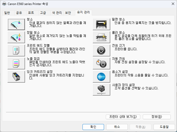Click 조작 옵션을 선택할 수 있습니다. text
Image resolution: width=177 pixels, height=132 pixels.
point(136,88)
